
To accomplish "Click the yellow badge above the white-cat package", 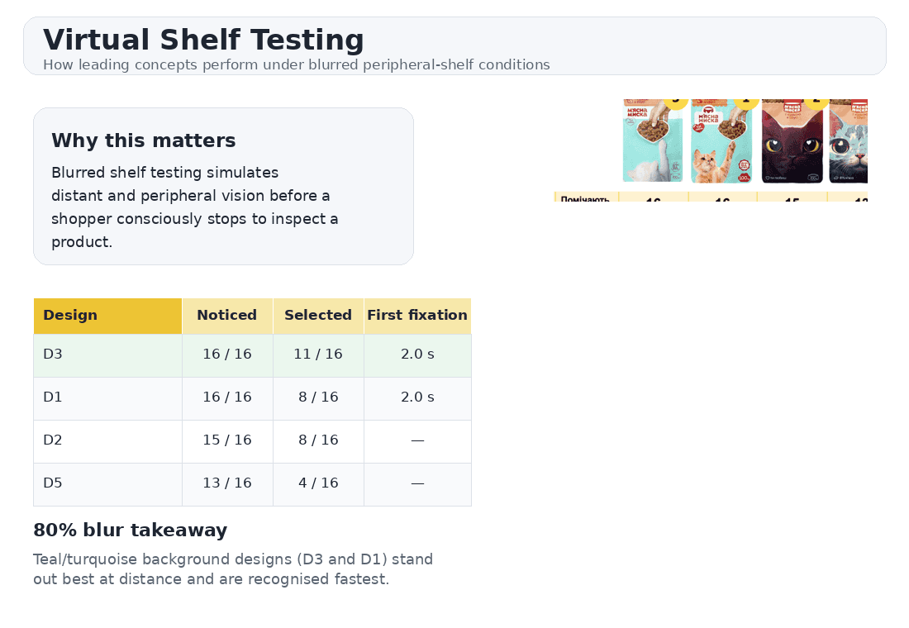I will (x=676, y=102).
